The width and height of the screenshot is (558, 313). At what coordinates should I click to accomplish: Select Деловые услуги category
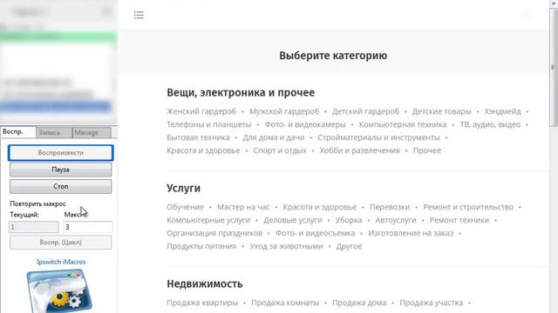coord(293,220)
